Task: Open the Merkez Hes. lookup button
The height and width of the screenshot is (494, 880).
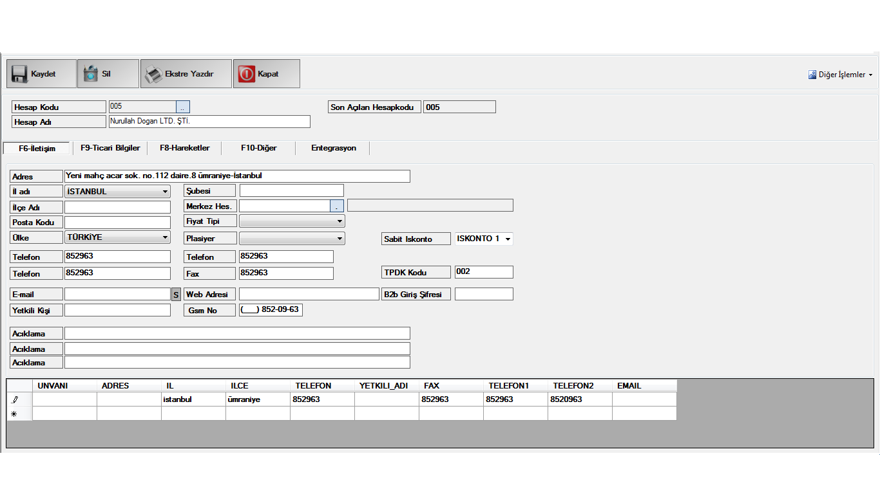Action: point(337,206)
